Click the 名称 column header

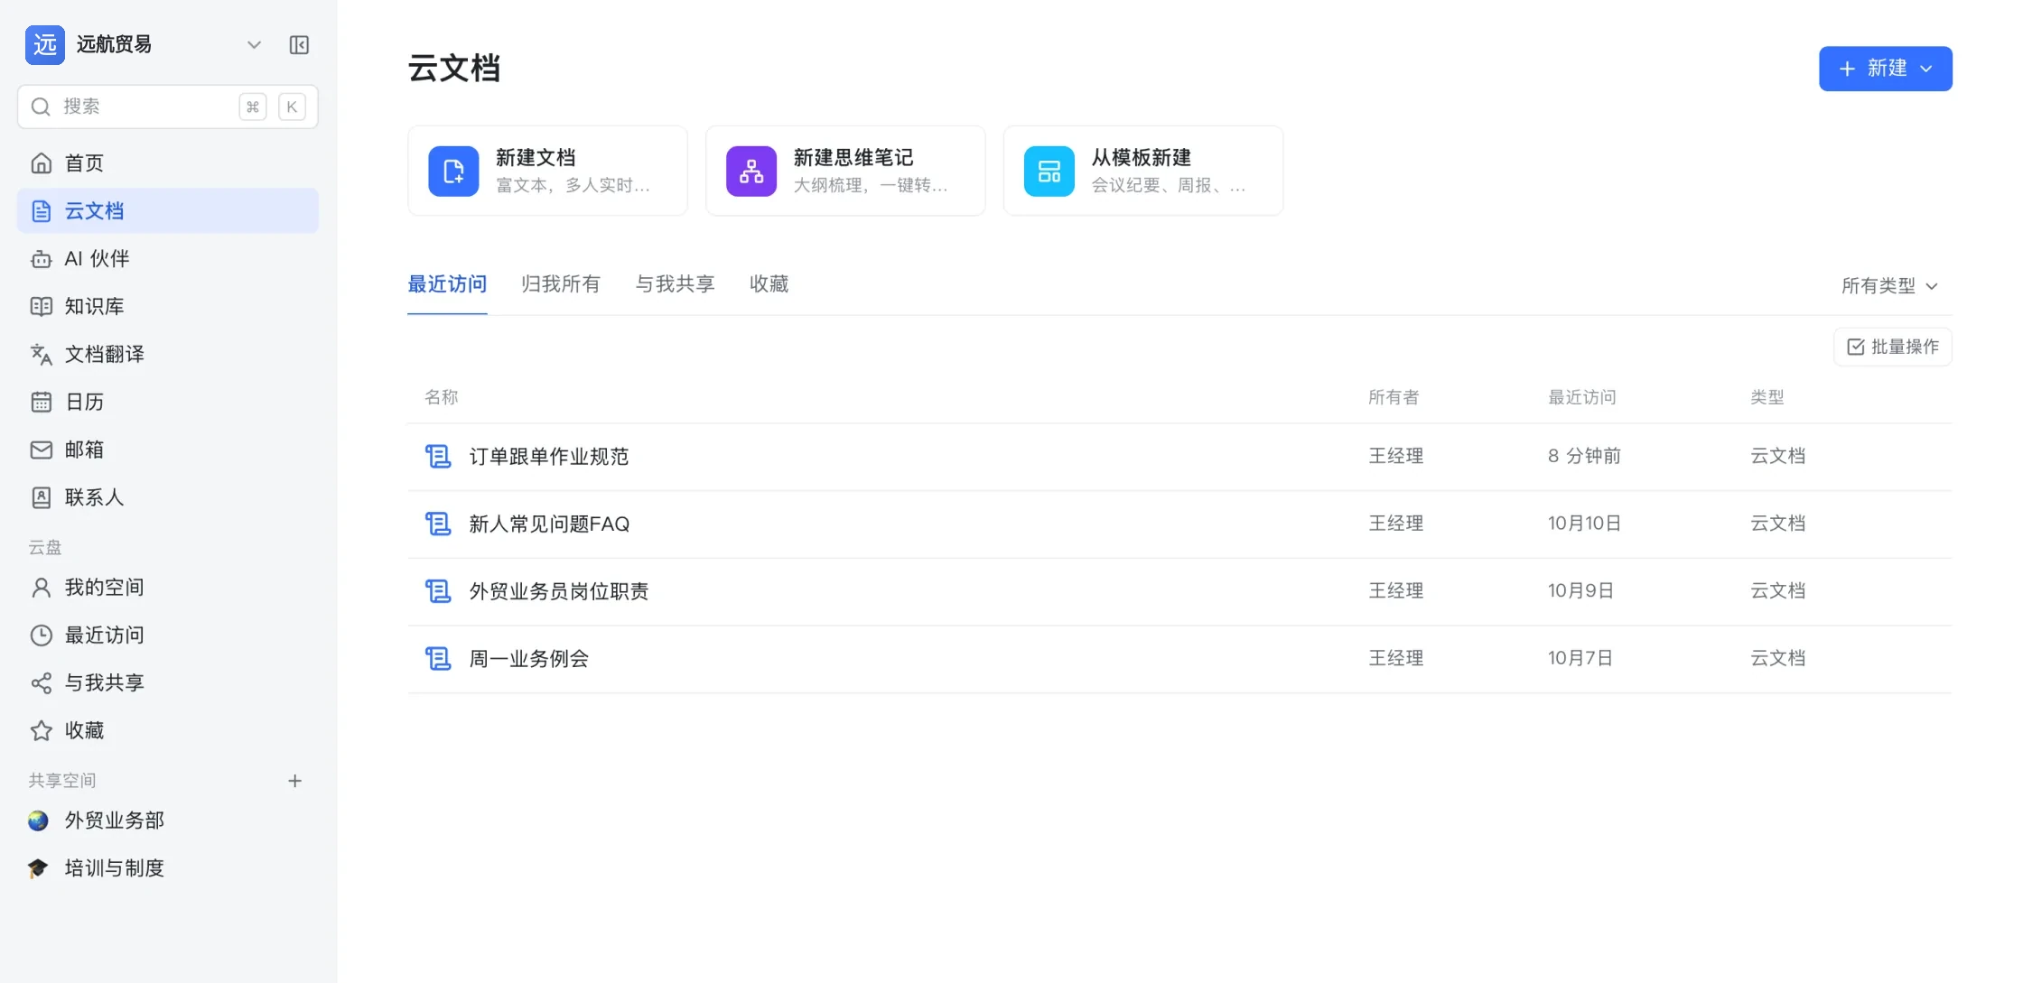[x=442, y=397]
